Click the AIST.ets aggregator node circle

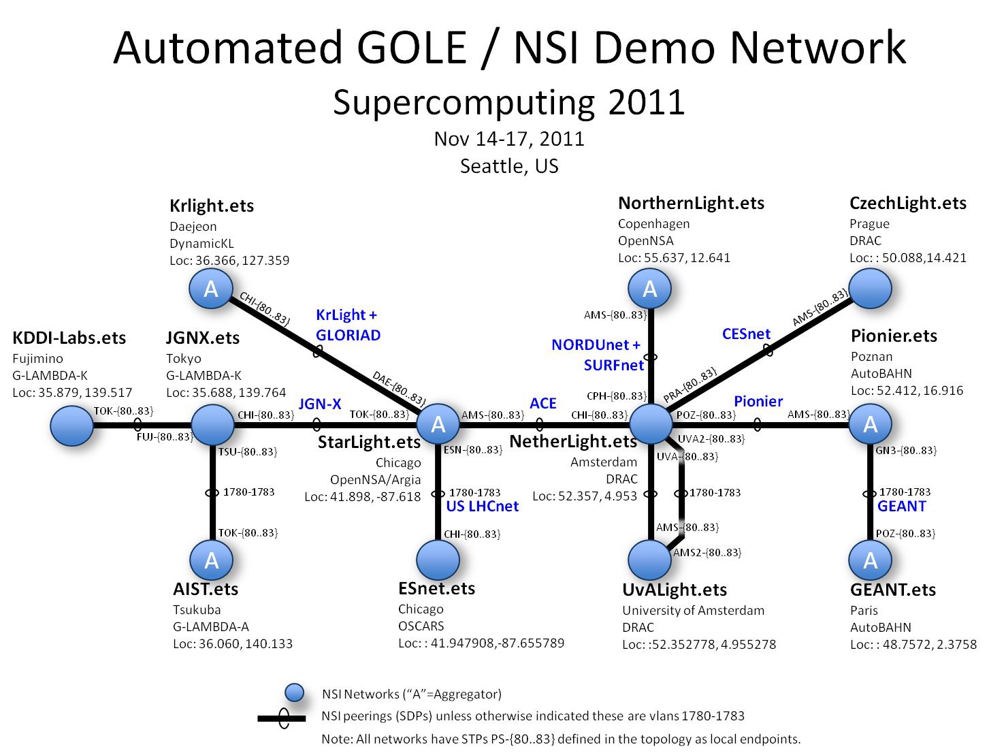click(211, 560)
